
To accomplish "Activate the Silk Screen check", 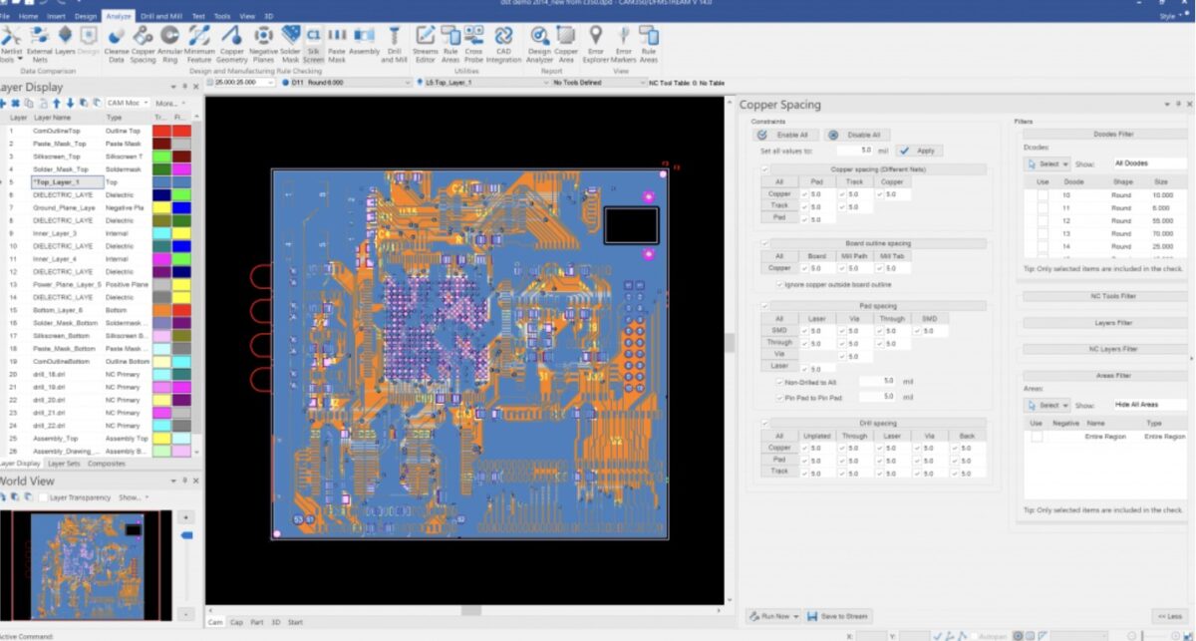I will click(x=313, y=44).
